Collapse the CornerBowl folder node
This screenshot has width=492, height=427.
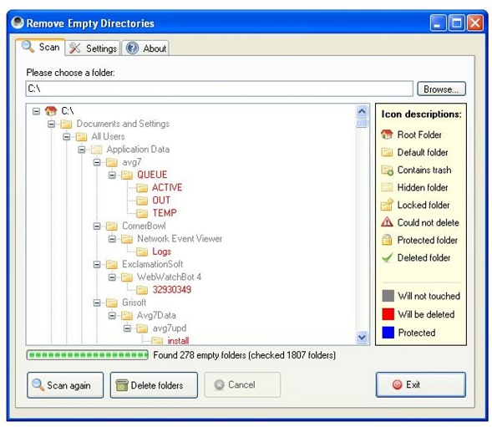pyautogui.click(x=97, y=226)
